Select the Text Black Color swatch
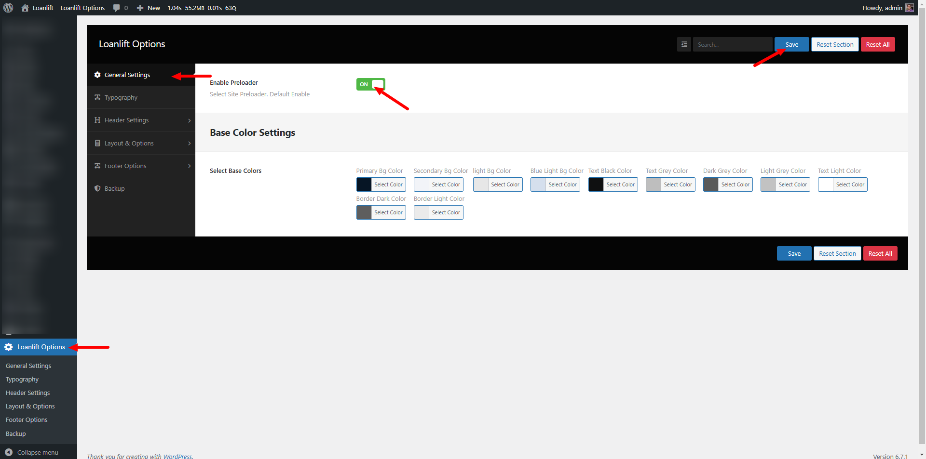The height and width of the screenshot is (459, 926). (x=596, y=184)
